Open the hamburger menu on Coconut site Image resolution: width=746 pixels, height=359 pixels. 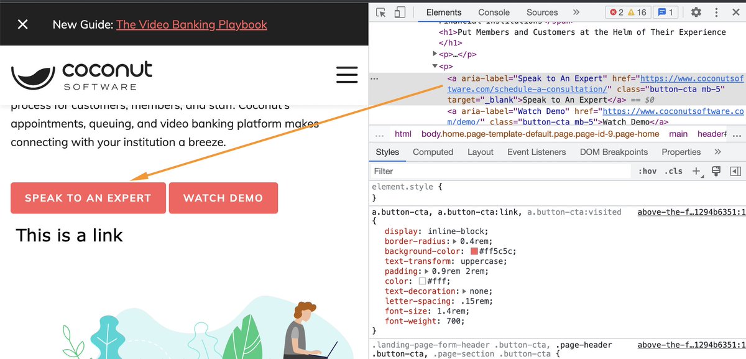(347, 75)
